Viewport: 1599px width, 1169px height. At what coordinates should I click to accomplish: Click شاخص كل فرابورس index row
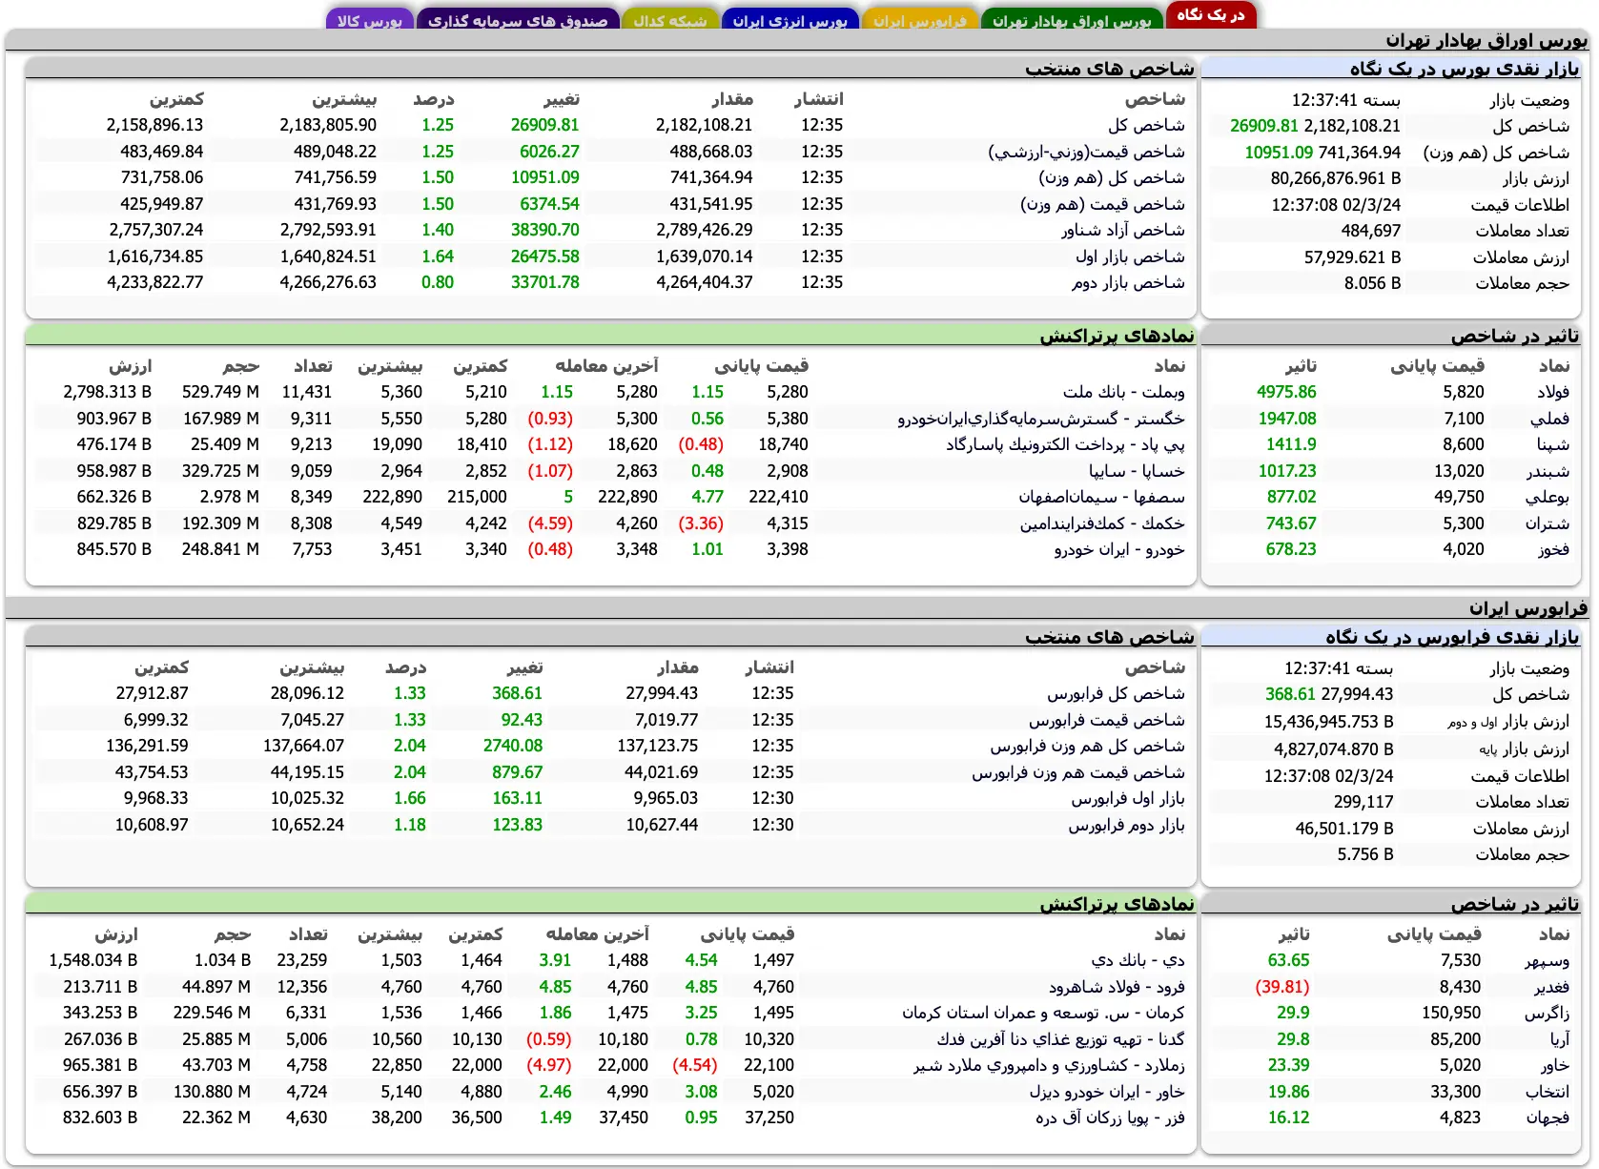tap(610, 693)
